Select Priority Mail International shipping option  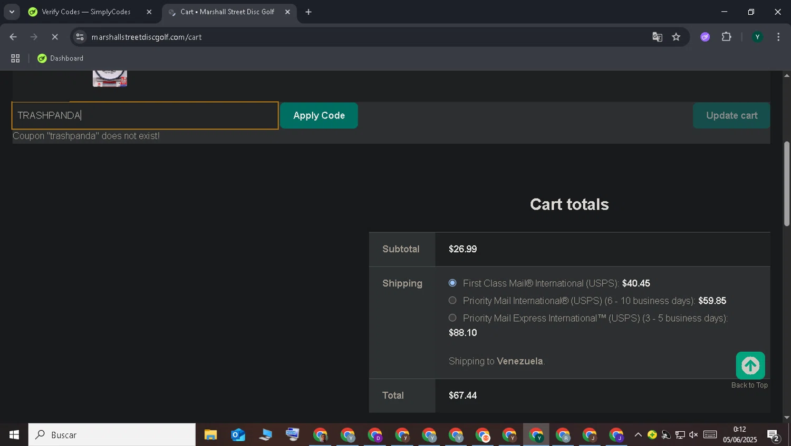[452, 300]
